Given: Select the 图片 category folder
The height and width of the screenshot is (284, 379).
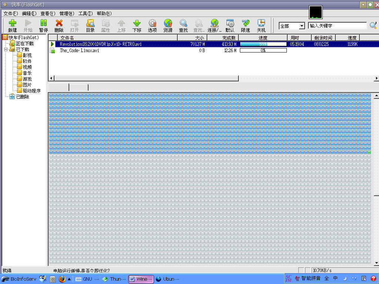Looking at the screenshot, I should pyautogui.click(x=27, y=85).
